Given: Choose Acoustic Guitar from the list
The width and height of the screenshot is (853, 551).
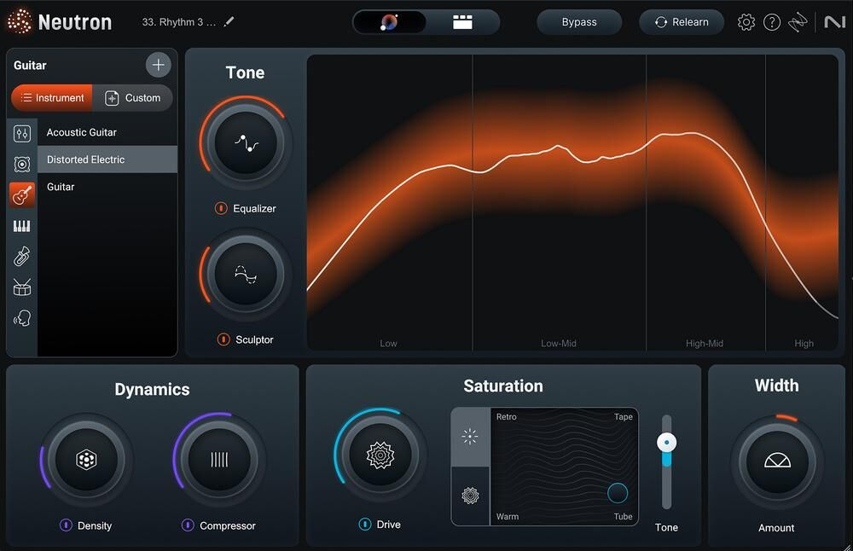Looking at the screenshot, I should click(82, 132).
